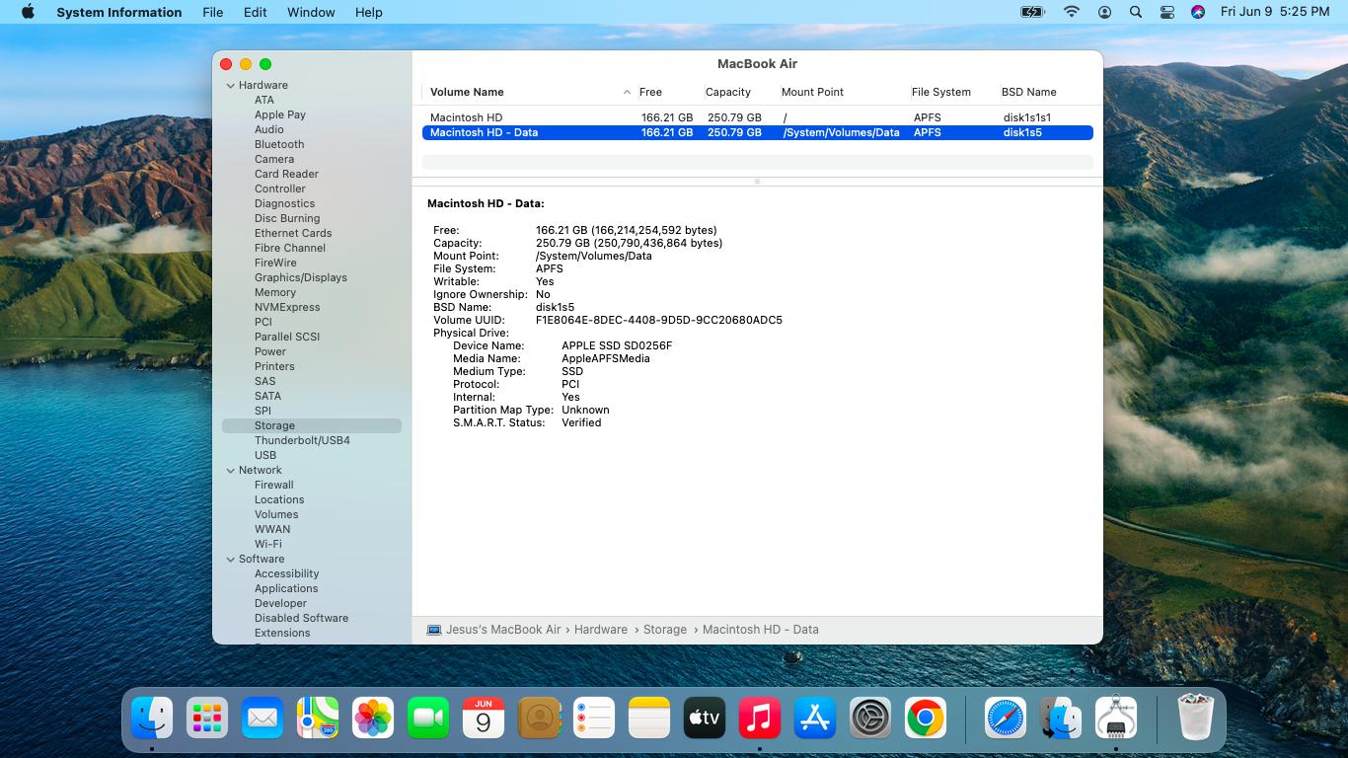Viewport: 1348px width, 758px height.
Task: Open Photos app in dock
Action: [x=373, y=719]
